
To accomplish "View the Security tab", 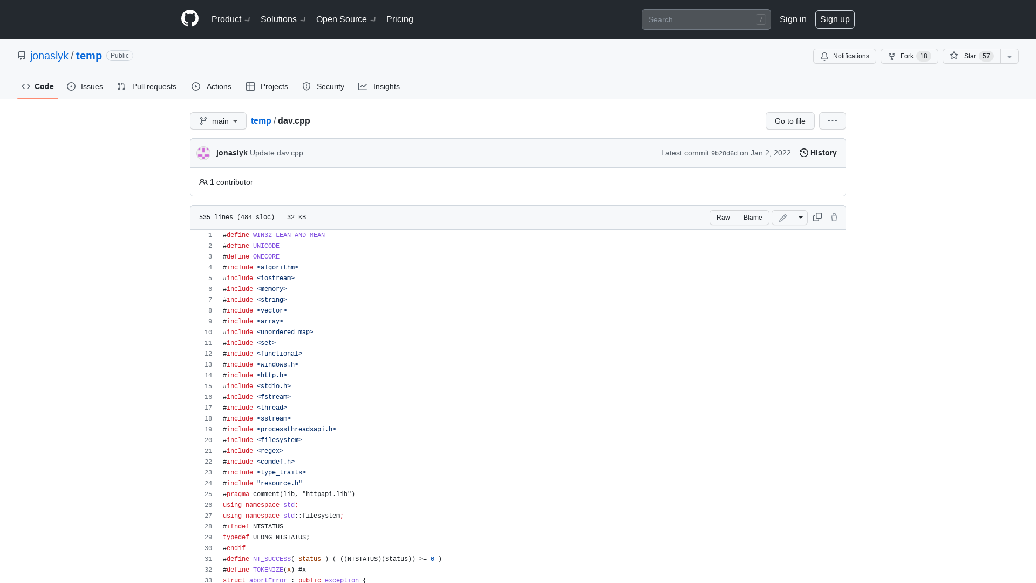I will (x=323, y=86).
